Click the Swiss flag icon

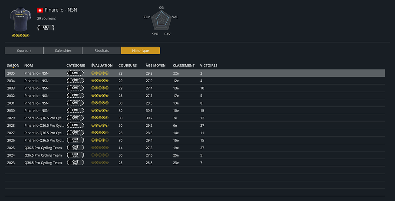[40, 10]
